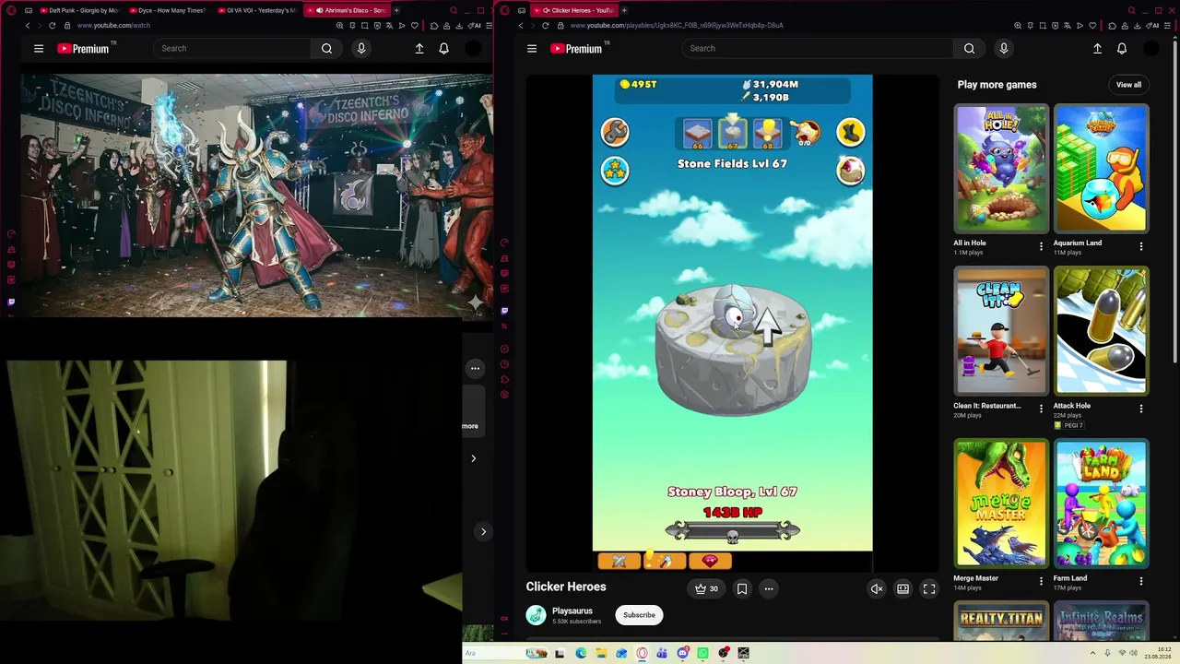
Task: Open options for the Attack Hole game card
Action: 1141,409
